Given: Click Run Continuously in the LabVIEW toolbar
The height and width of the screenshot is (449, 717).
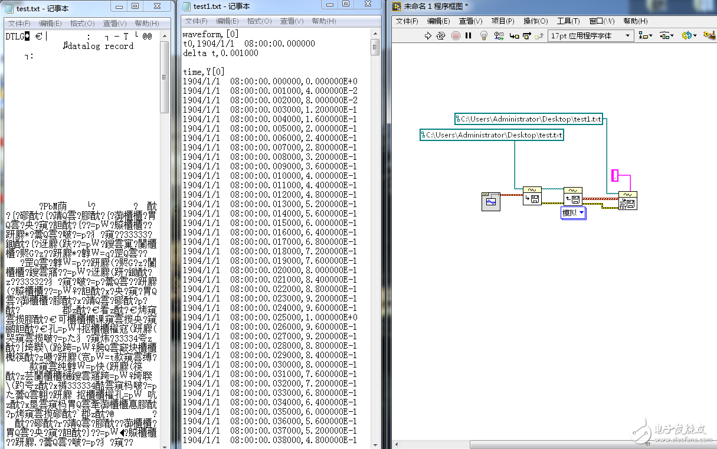Looking at the screenshot, I should click(441, 35).
